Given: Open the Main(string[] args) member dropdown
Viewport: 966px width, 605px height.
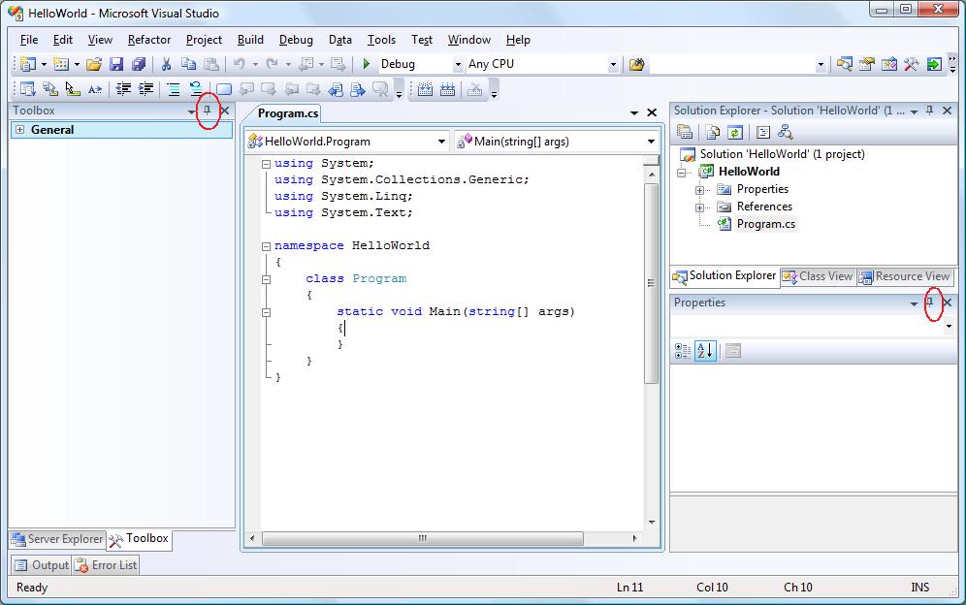Looking at the screenshot, I should pos(651,142).
